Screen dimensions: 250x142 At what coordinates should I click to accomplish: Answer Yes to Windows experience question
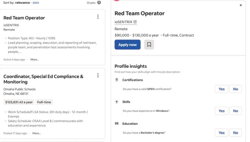pyautogui.click(x=221, y=111)
